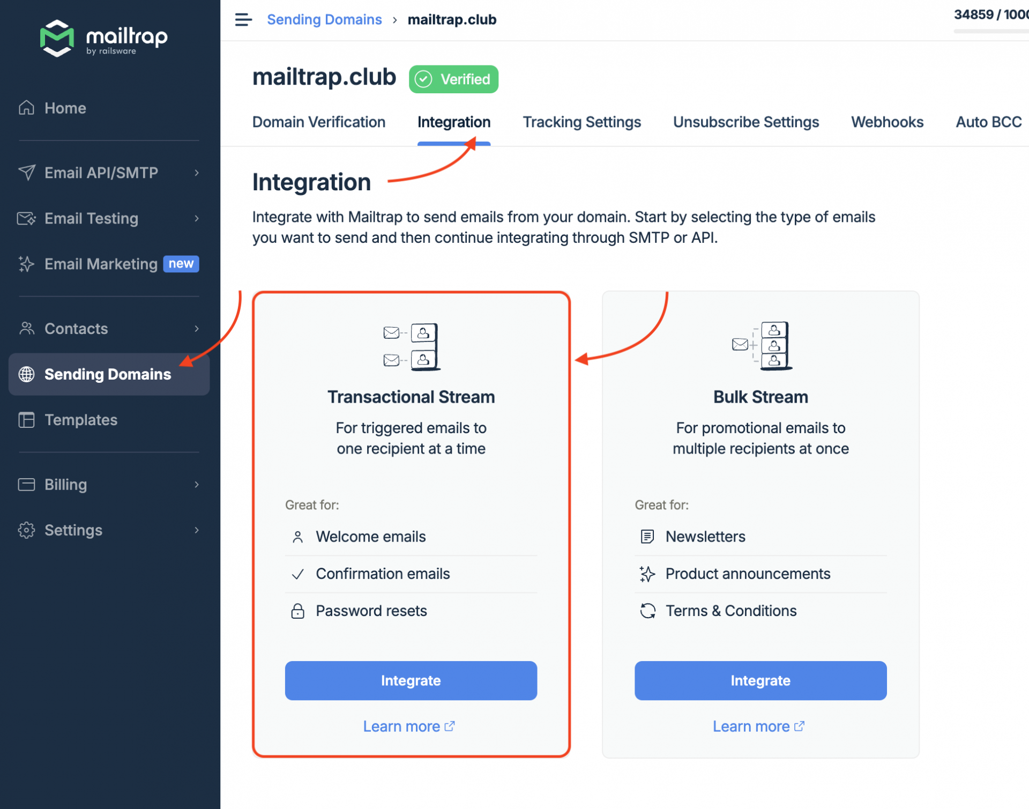Image resolution: width=1029 pixels, height=809 pixels.
Task: Expand the Billing section chevron
Action: (197, 484)
